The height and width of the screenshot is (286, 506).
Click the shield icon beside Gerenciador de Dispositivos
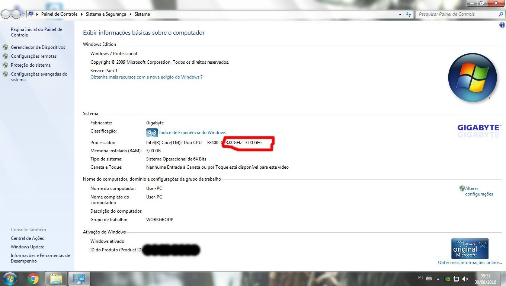5,47
